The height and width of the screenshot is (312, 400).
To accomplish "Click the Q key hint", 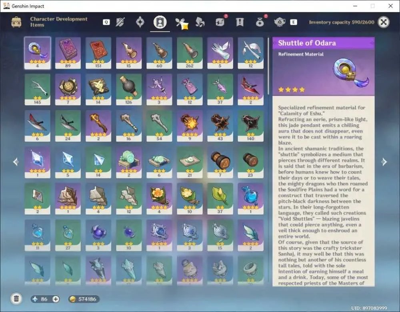I will (106, 22).
